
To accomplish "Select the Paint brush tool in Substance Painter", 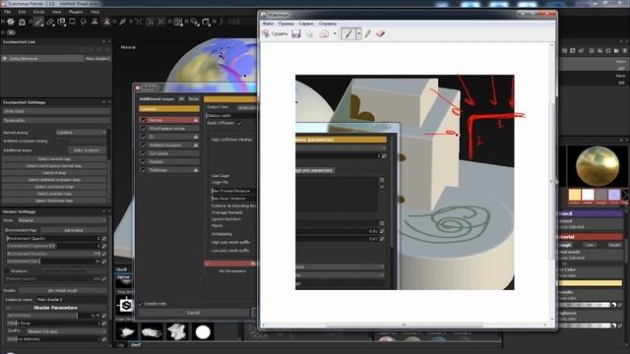I will [x=38, y=22].
